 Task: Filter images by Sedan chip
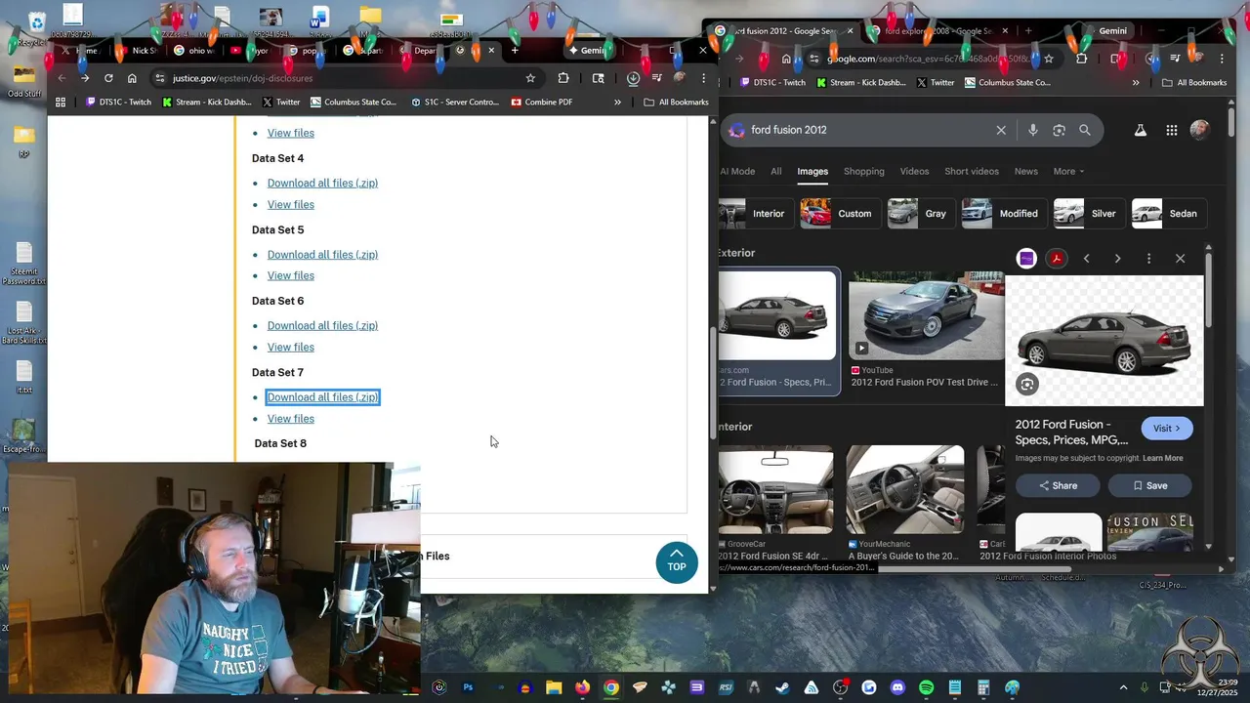coord(1168,214)
